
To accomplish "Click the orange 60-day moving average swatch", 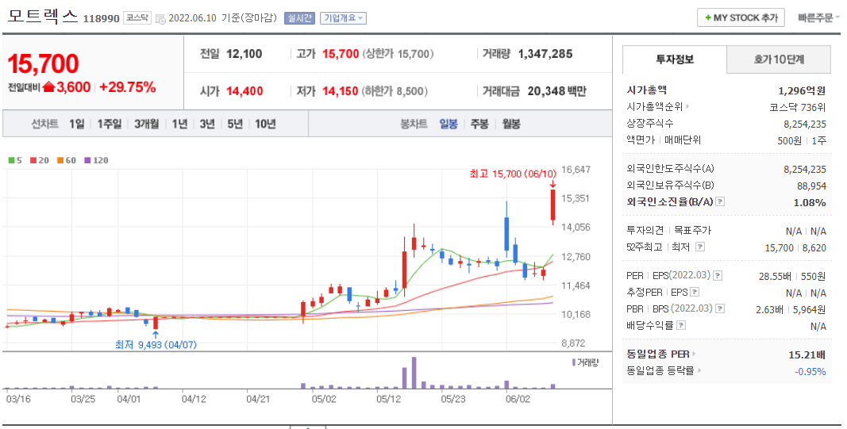I will coord(60,160).
